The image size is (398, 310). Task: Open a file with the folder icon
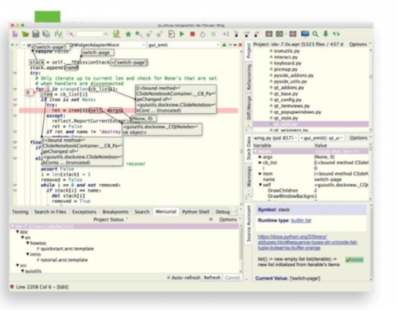[25, 34]
